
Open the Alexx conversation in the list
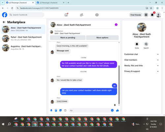(x=23, y=29)
